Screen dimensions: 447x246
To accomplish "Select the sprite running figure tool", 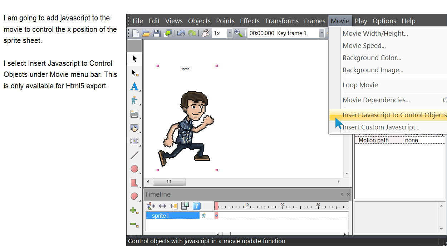I will pos(134,100).
